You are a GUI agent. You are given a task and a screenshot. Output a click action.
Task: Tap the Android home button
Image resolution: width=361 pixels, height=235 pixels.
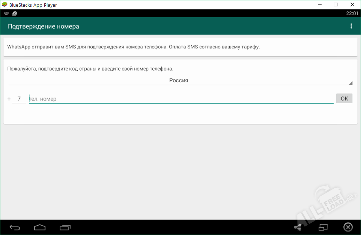[39, 227]
